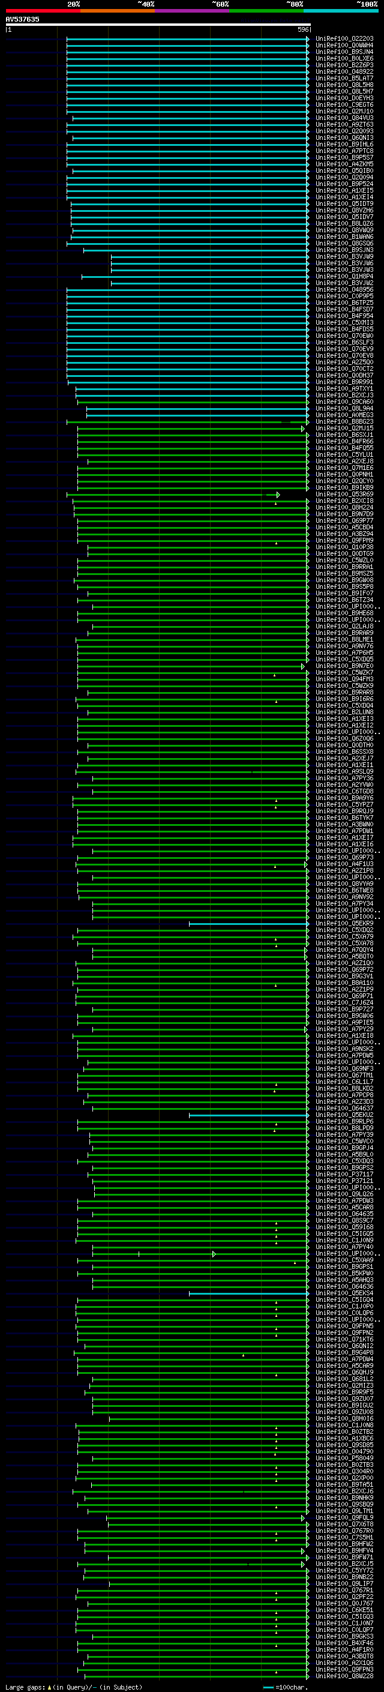Click the green ~80% identity color segment
The height and width of the screenshot is (1692, 384).
266,11
